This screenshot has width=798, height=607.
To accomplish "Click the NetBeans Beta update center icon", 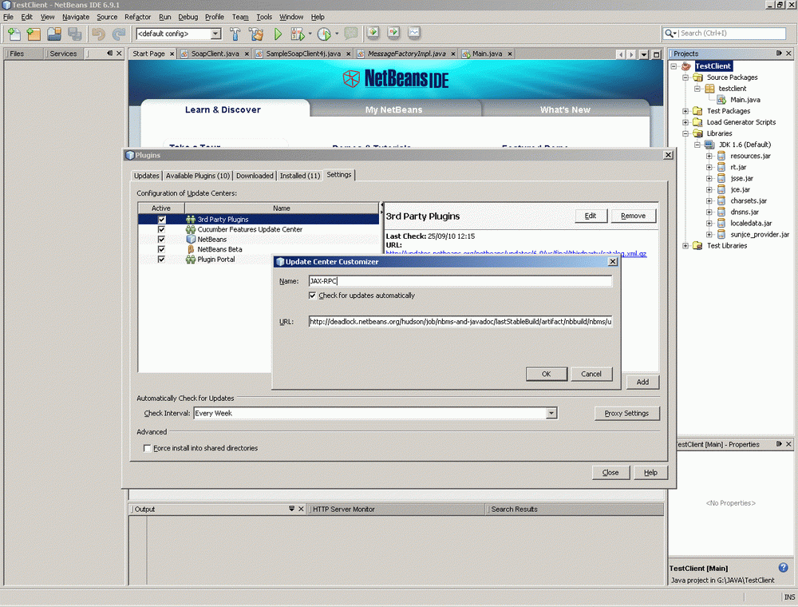I will (191, 249).
